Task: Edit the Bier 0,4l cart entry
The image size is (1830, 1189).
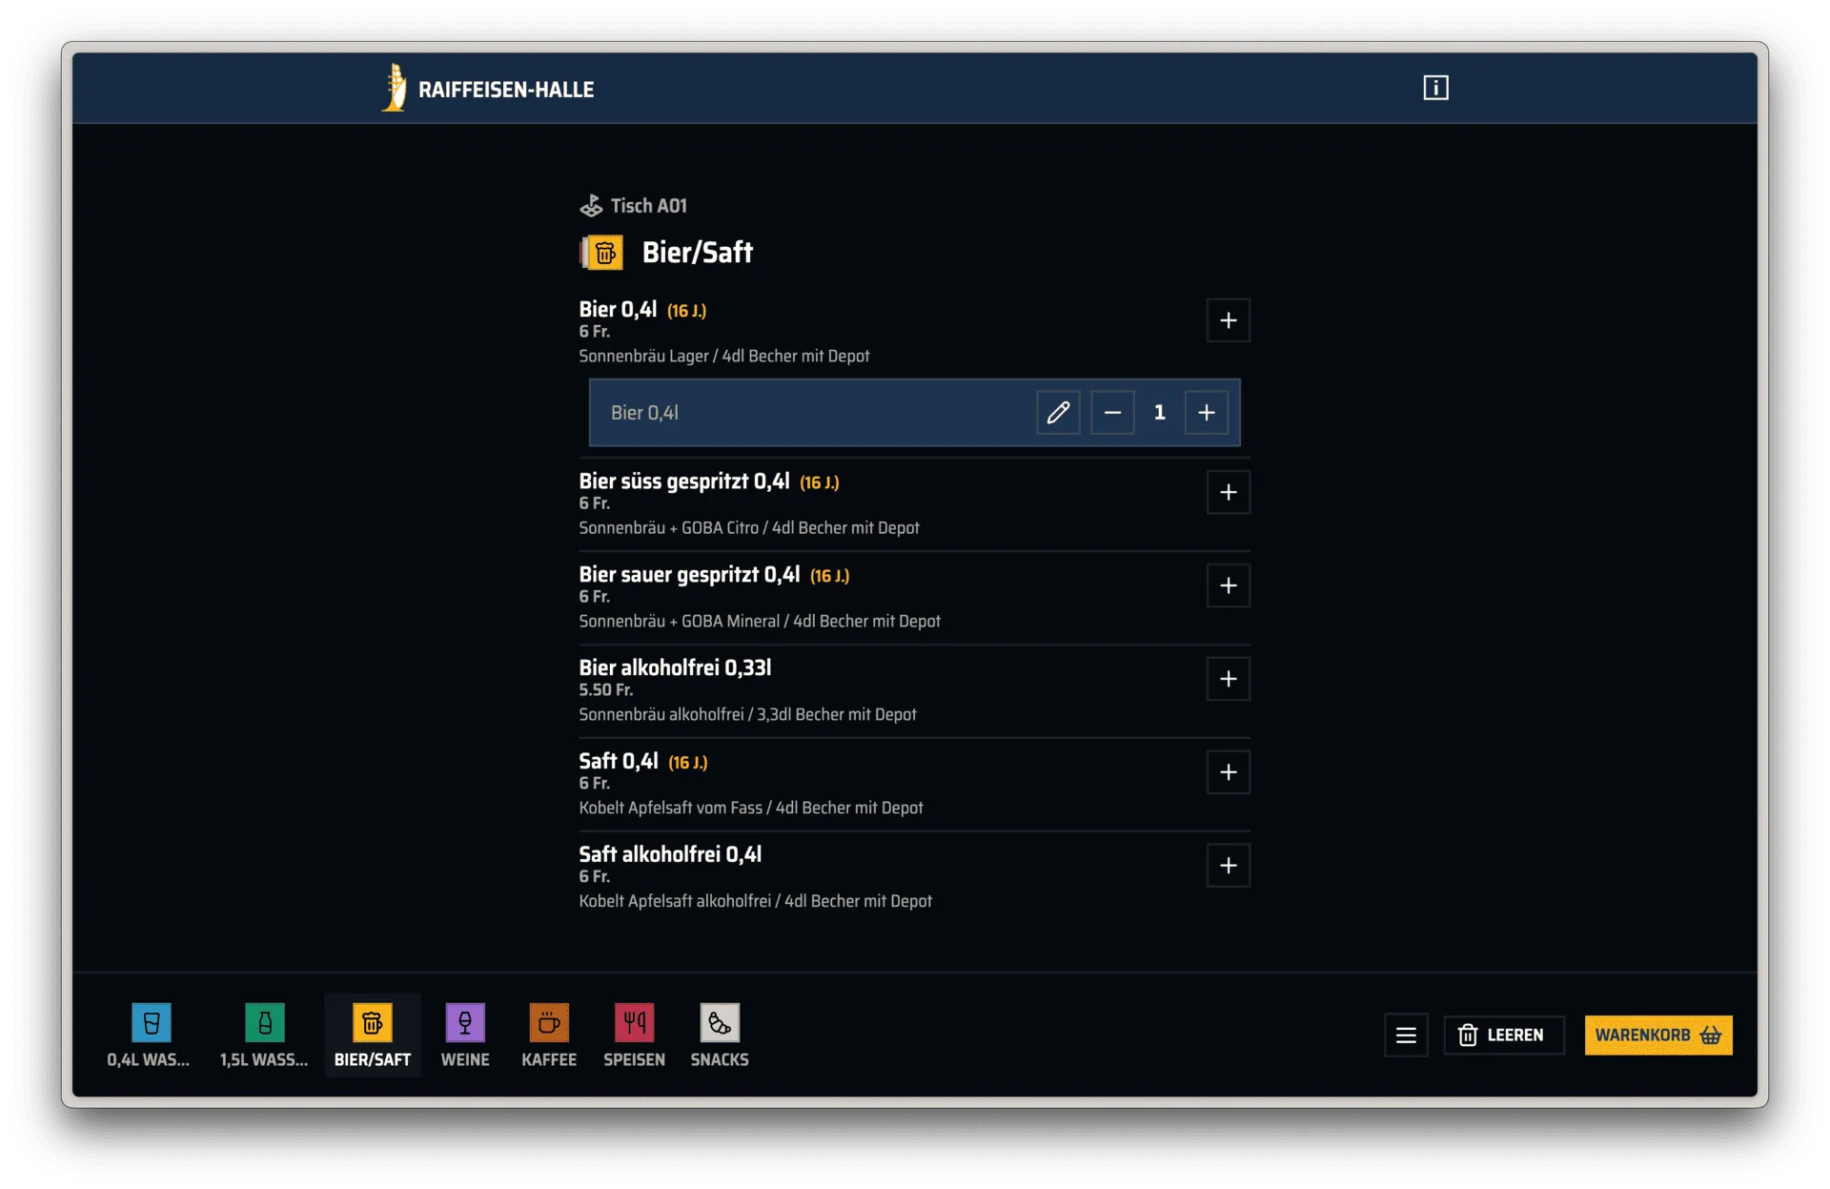Action: 1058,413
